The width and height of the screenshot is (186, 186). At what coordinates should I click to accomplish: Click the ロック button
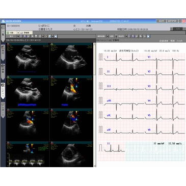tap(161, 21)
